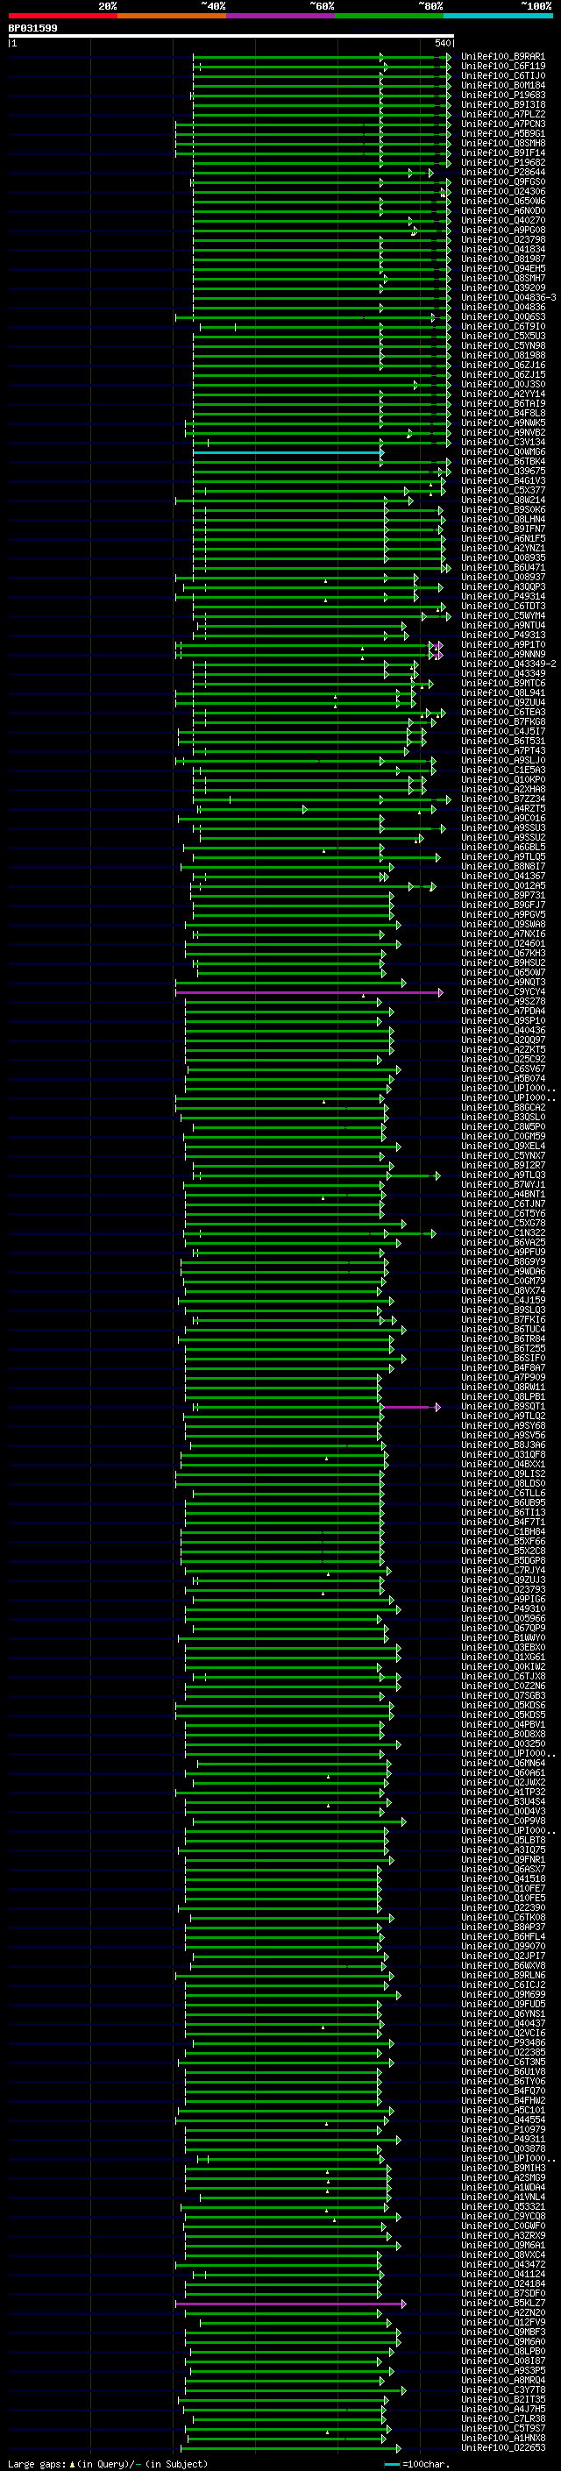Viewport: 561px width, 2471px height.
Task: Click the magenta segment of UniRef100_B9SQT1
Action: [x=411, y=1407]
